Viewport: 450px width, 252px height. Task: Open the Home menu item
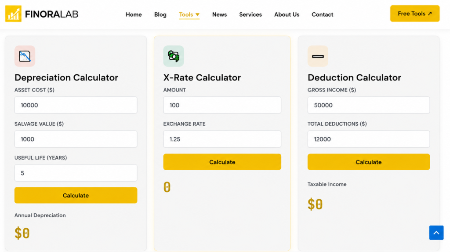coord(134,15)
